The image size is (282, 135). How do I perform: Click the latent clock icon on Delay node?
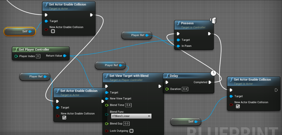(x=213, y=73)
